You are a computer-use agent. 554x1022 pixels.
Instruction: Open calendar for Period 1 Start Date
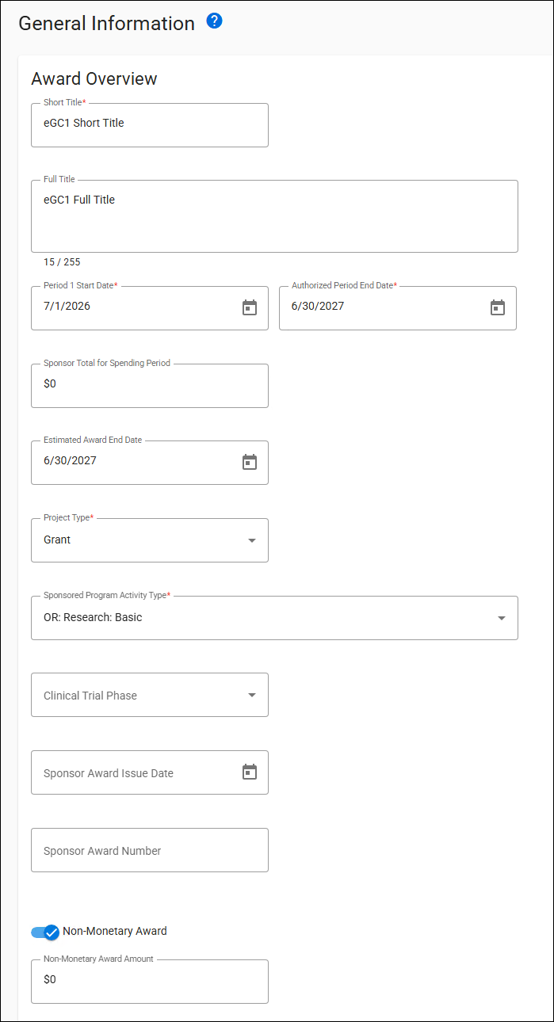[250, 307]
